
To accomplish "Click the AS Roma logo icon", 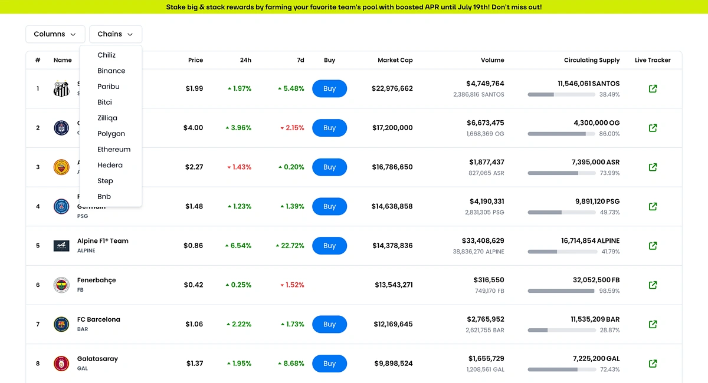I will 61,167.
